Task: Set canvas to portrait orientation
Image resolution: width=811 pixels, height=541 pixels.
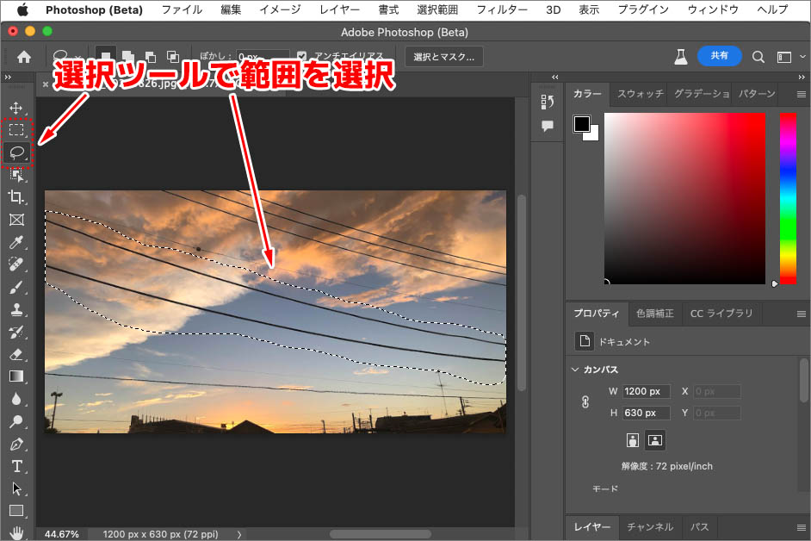Action: point(634,440)
